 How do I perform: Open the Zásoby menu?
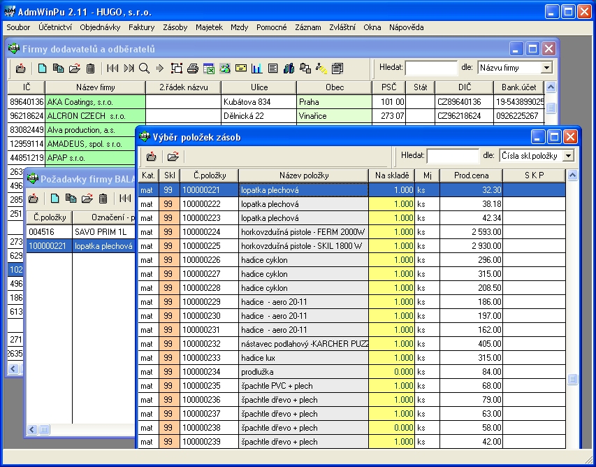[x=175, y=27]
